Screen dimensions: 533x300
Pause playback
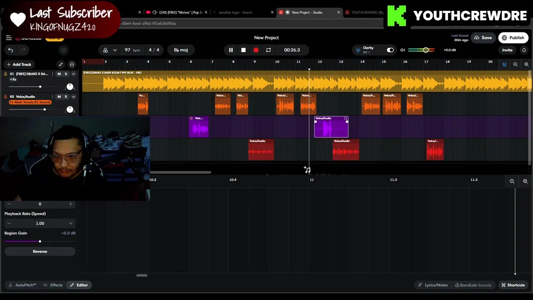(x=231, y=50)
